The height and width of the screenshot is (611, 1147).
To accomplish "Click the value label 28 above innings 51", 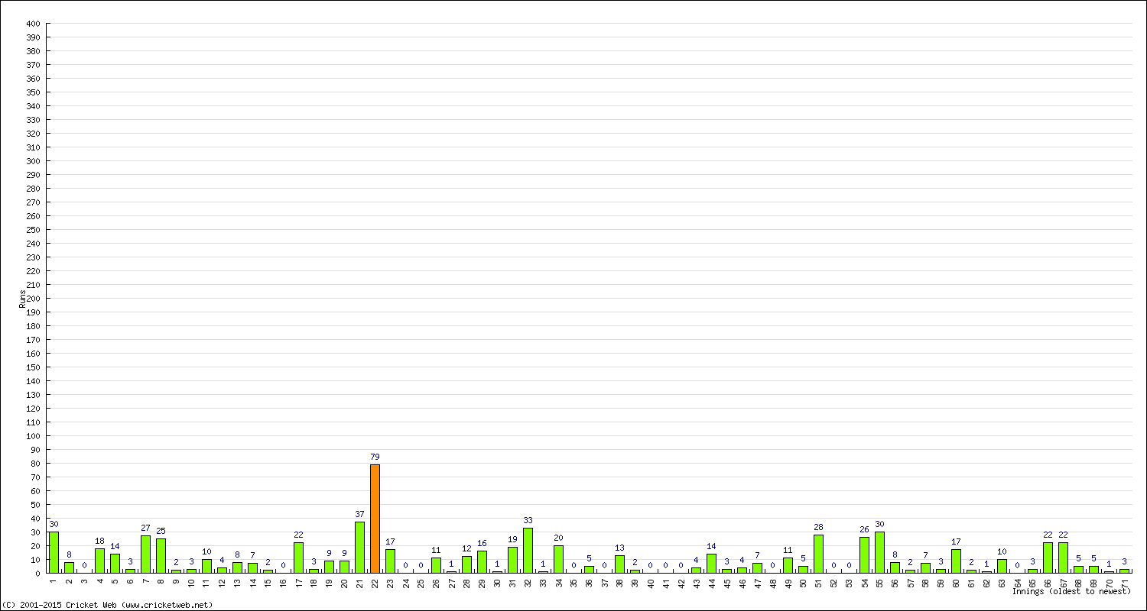I will (x=818, y=528).
